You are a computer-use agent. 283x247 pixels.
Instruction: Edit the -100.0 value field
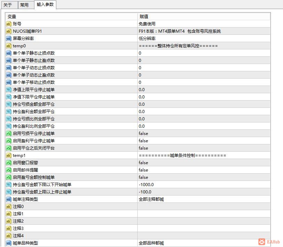click(x=204, y=192)
